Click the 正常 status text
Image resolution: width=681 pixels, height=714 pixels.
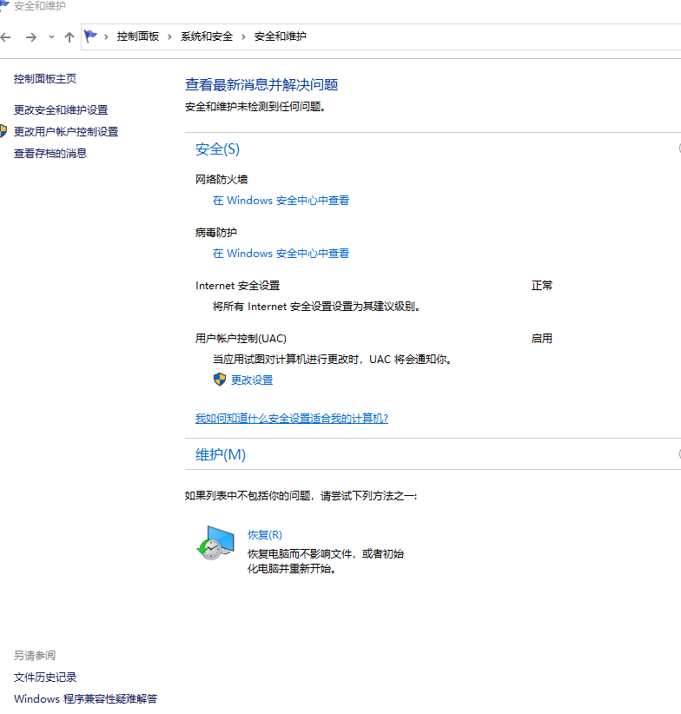[x=542, y=286]
